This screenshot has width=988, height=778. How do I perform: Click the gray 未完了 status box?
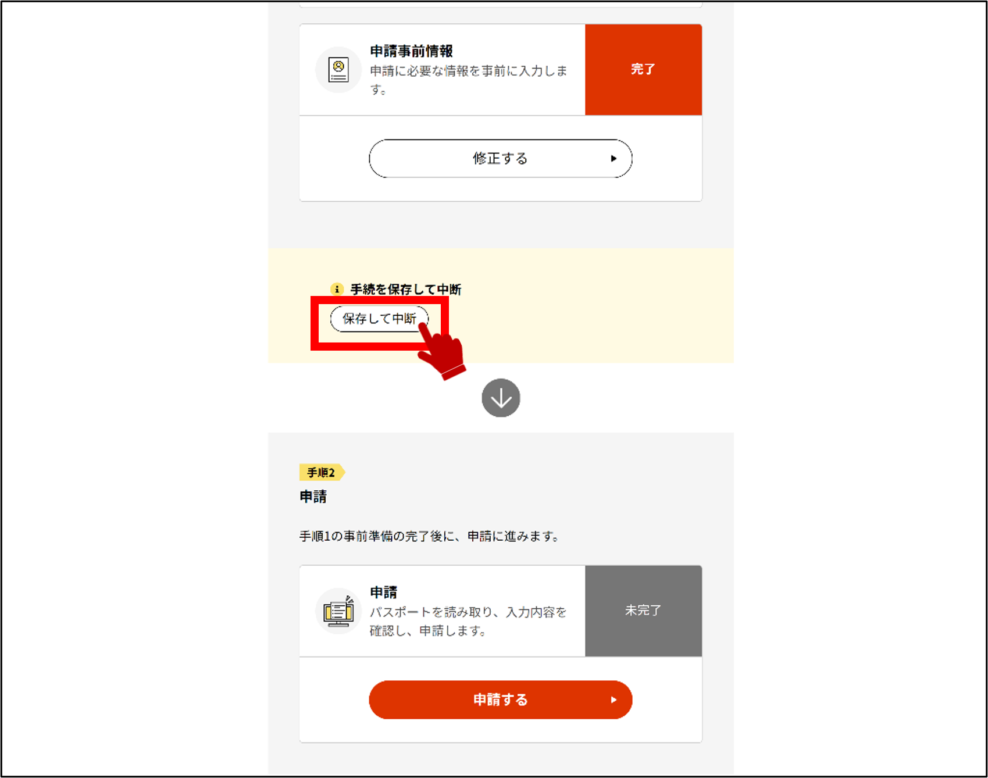click(x=643, y=611)
